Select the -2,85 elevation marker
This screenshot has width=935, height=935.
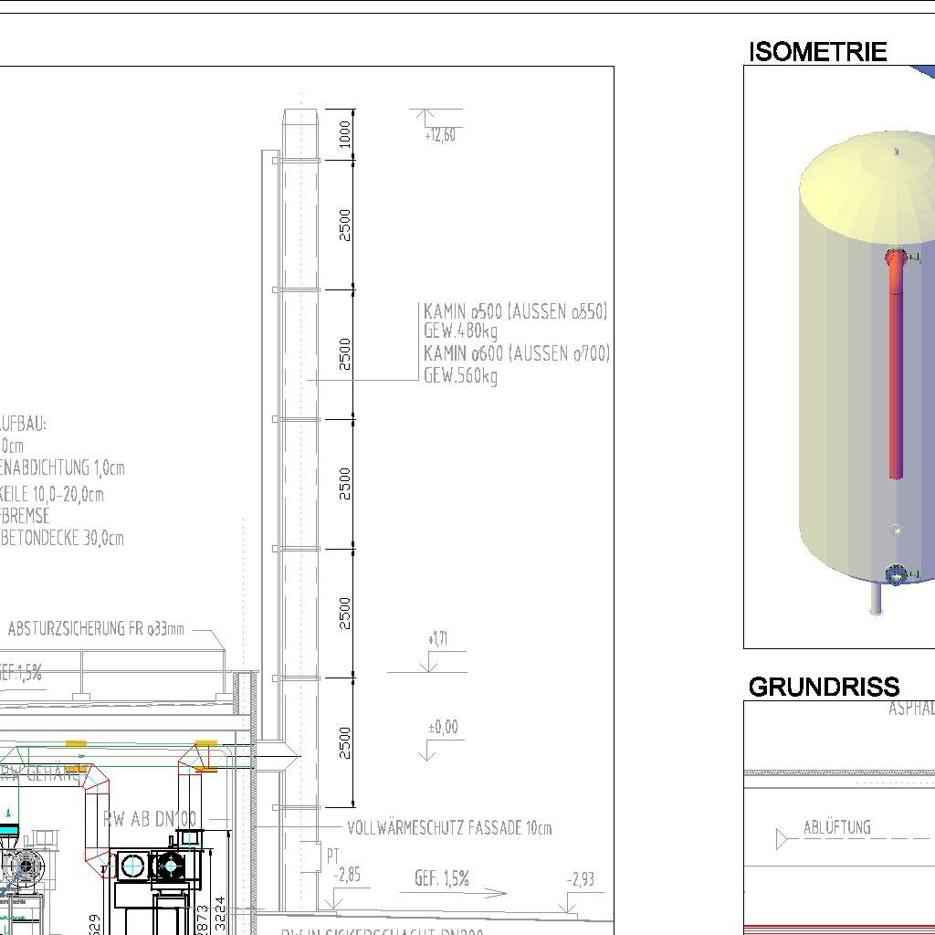(347, 875)
